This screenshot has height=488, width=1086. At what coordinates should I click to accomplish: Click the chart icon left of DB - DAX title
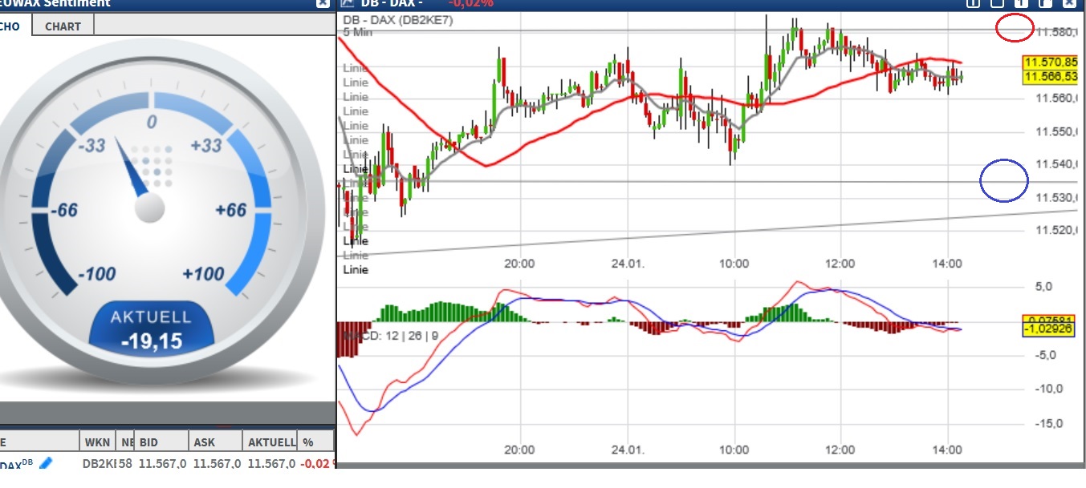345,3
